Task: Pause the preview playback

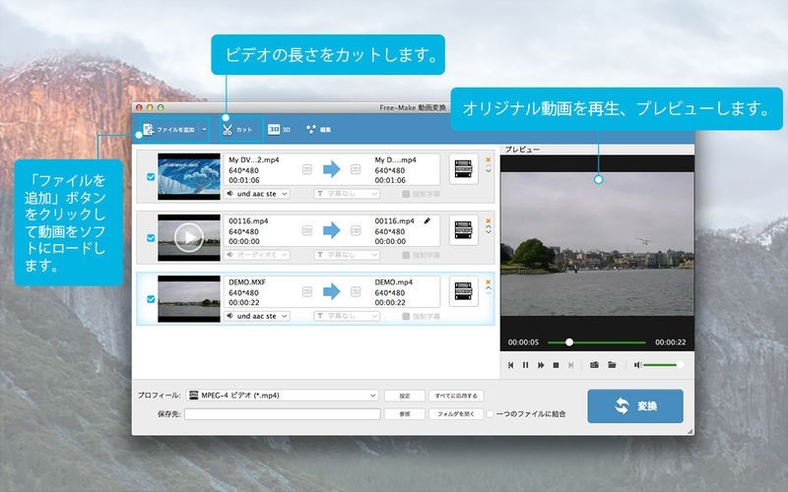Action: coord(526,364)
